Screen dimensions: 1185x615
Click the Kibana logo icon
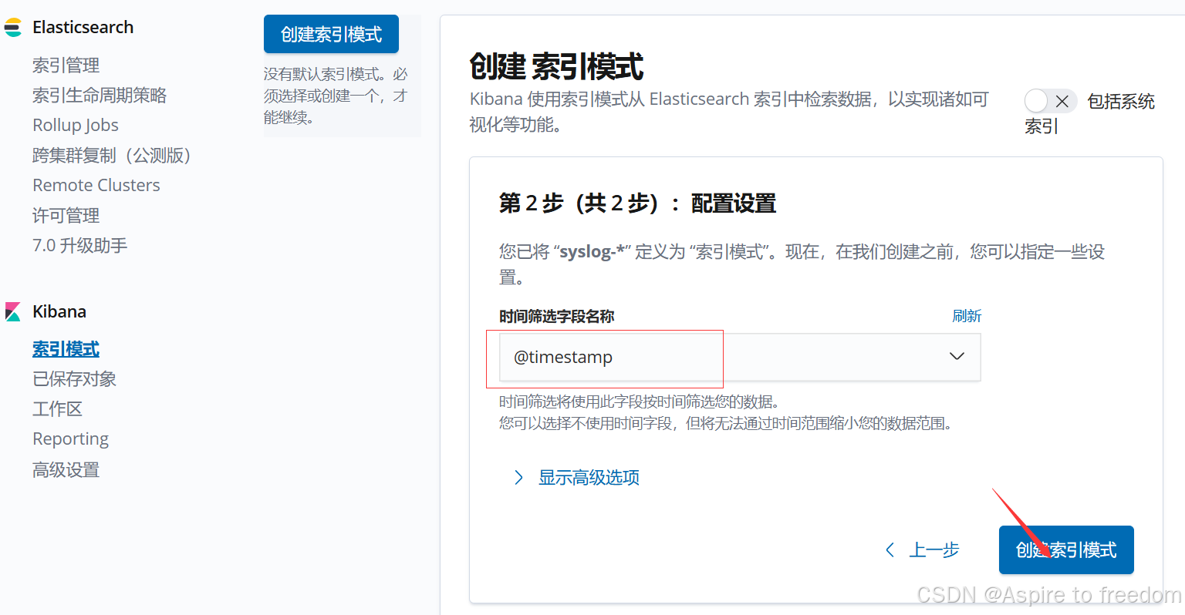(13, 312)
